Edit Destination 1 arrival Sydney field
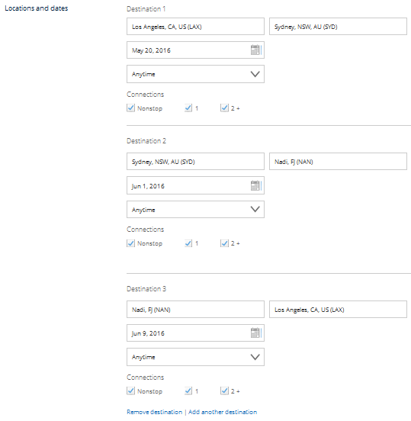 [338, 26]
